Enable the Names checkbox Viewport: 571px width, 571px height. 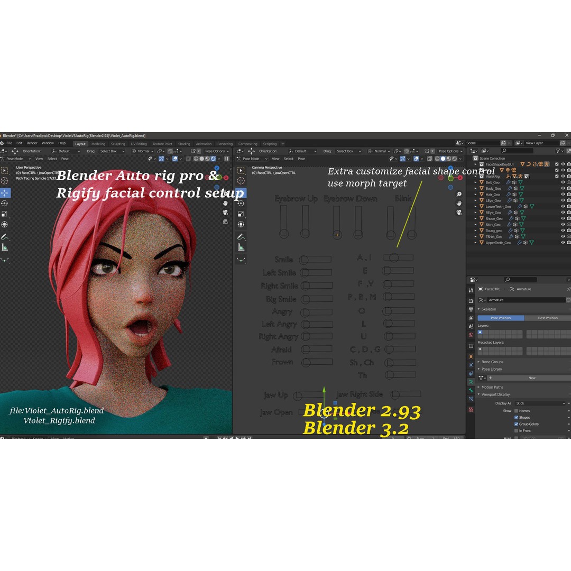point(516,411)
